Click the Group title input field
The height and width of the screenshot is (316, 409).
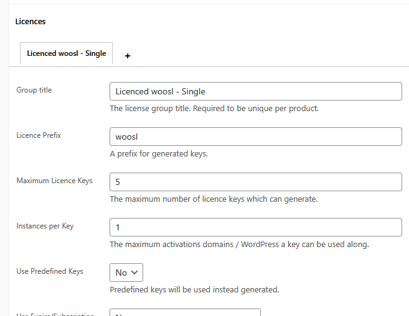[x=255, y=91]
